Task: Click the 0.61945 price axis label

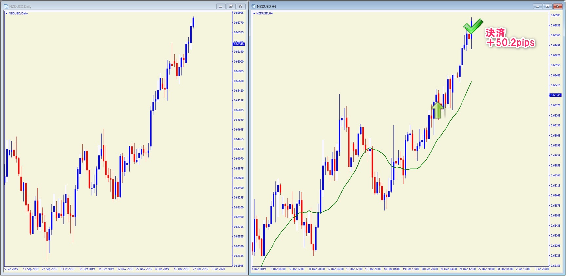Action: click(239, 266)
